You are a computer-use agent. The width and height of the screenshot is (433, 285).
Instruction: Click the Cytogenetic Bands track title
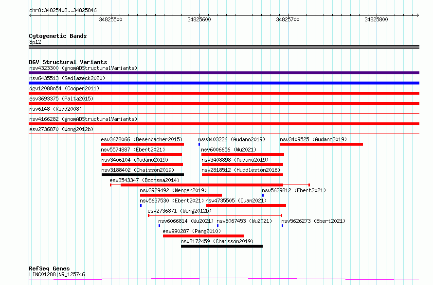click(58, 36)
